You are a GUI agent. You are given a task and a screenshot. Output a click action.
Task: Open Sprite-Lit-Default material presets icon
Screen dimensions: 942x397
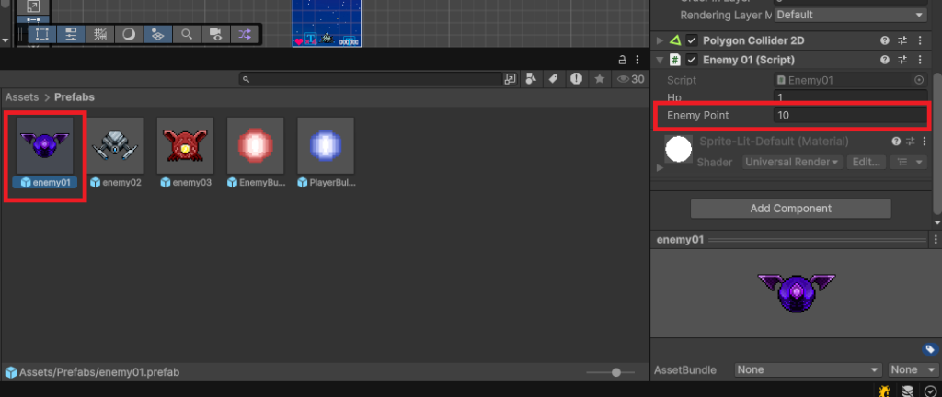(x=910, y=142)
